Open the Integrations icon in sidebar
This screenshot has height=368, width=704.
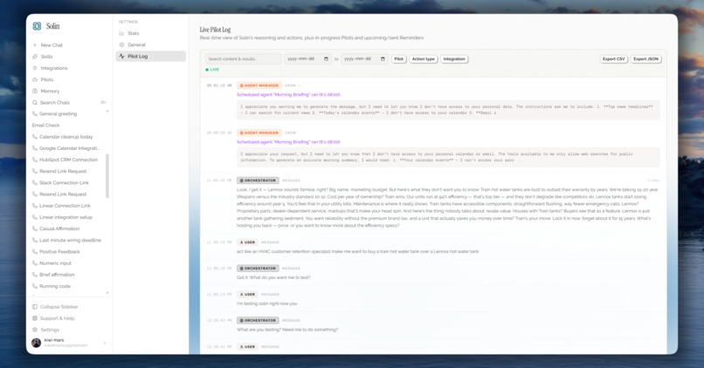click(x=35, y=68)
